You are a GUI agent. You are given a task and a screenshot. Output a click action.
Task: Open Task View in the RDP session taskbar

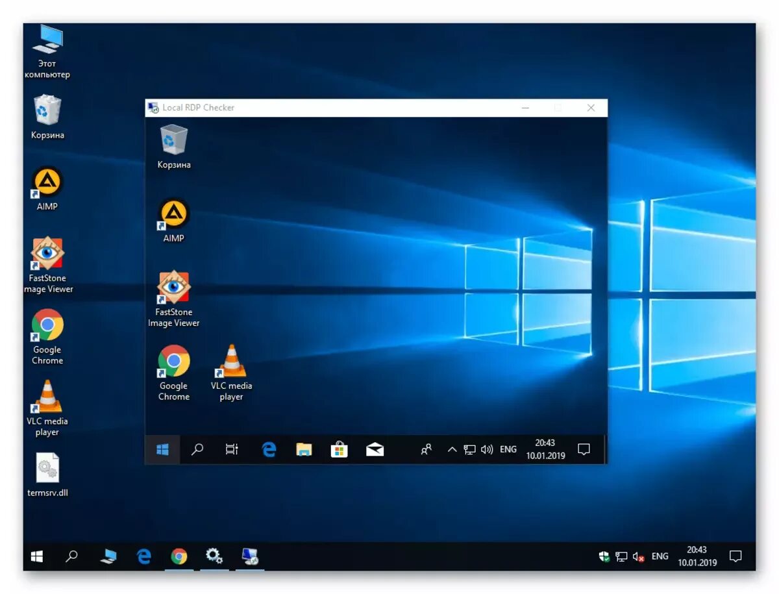pos(232,449)
